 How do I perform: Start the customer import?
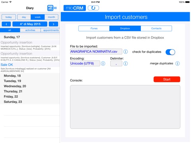(167, 79)
